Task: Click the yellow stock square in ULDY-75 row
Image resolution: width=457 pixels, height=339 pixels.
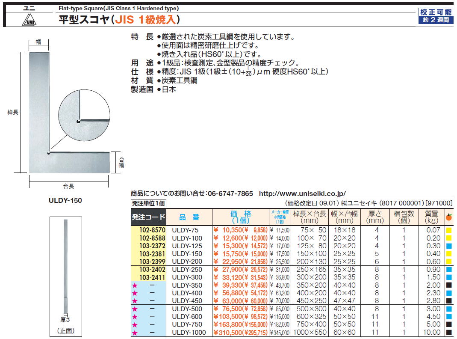Action: (x=449, y=230)
